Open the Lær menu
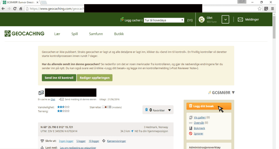This screenshot has height=149, width=279. 57,34
